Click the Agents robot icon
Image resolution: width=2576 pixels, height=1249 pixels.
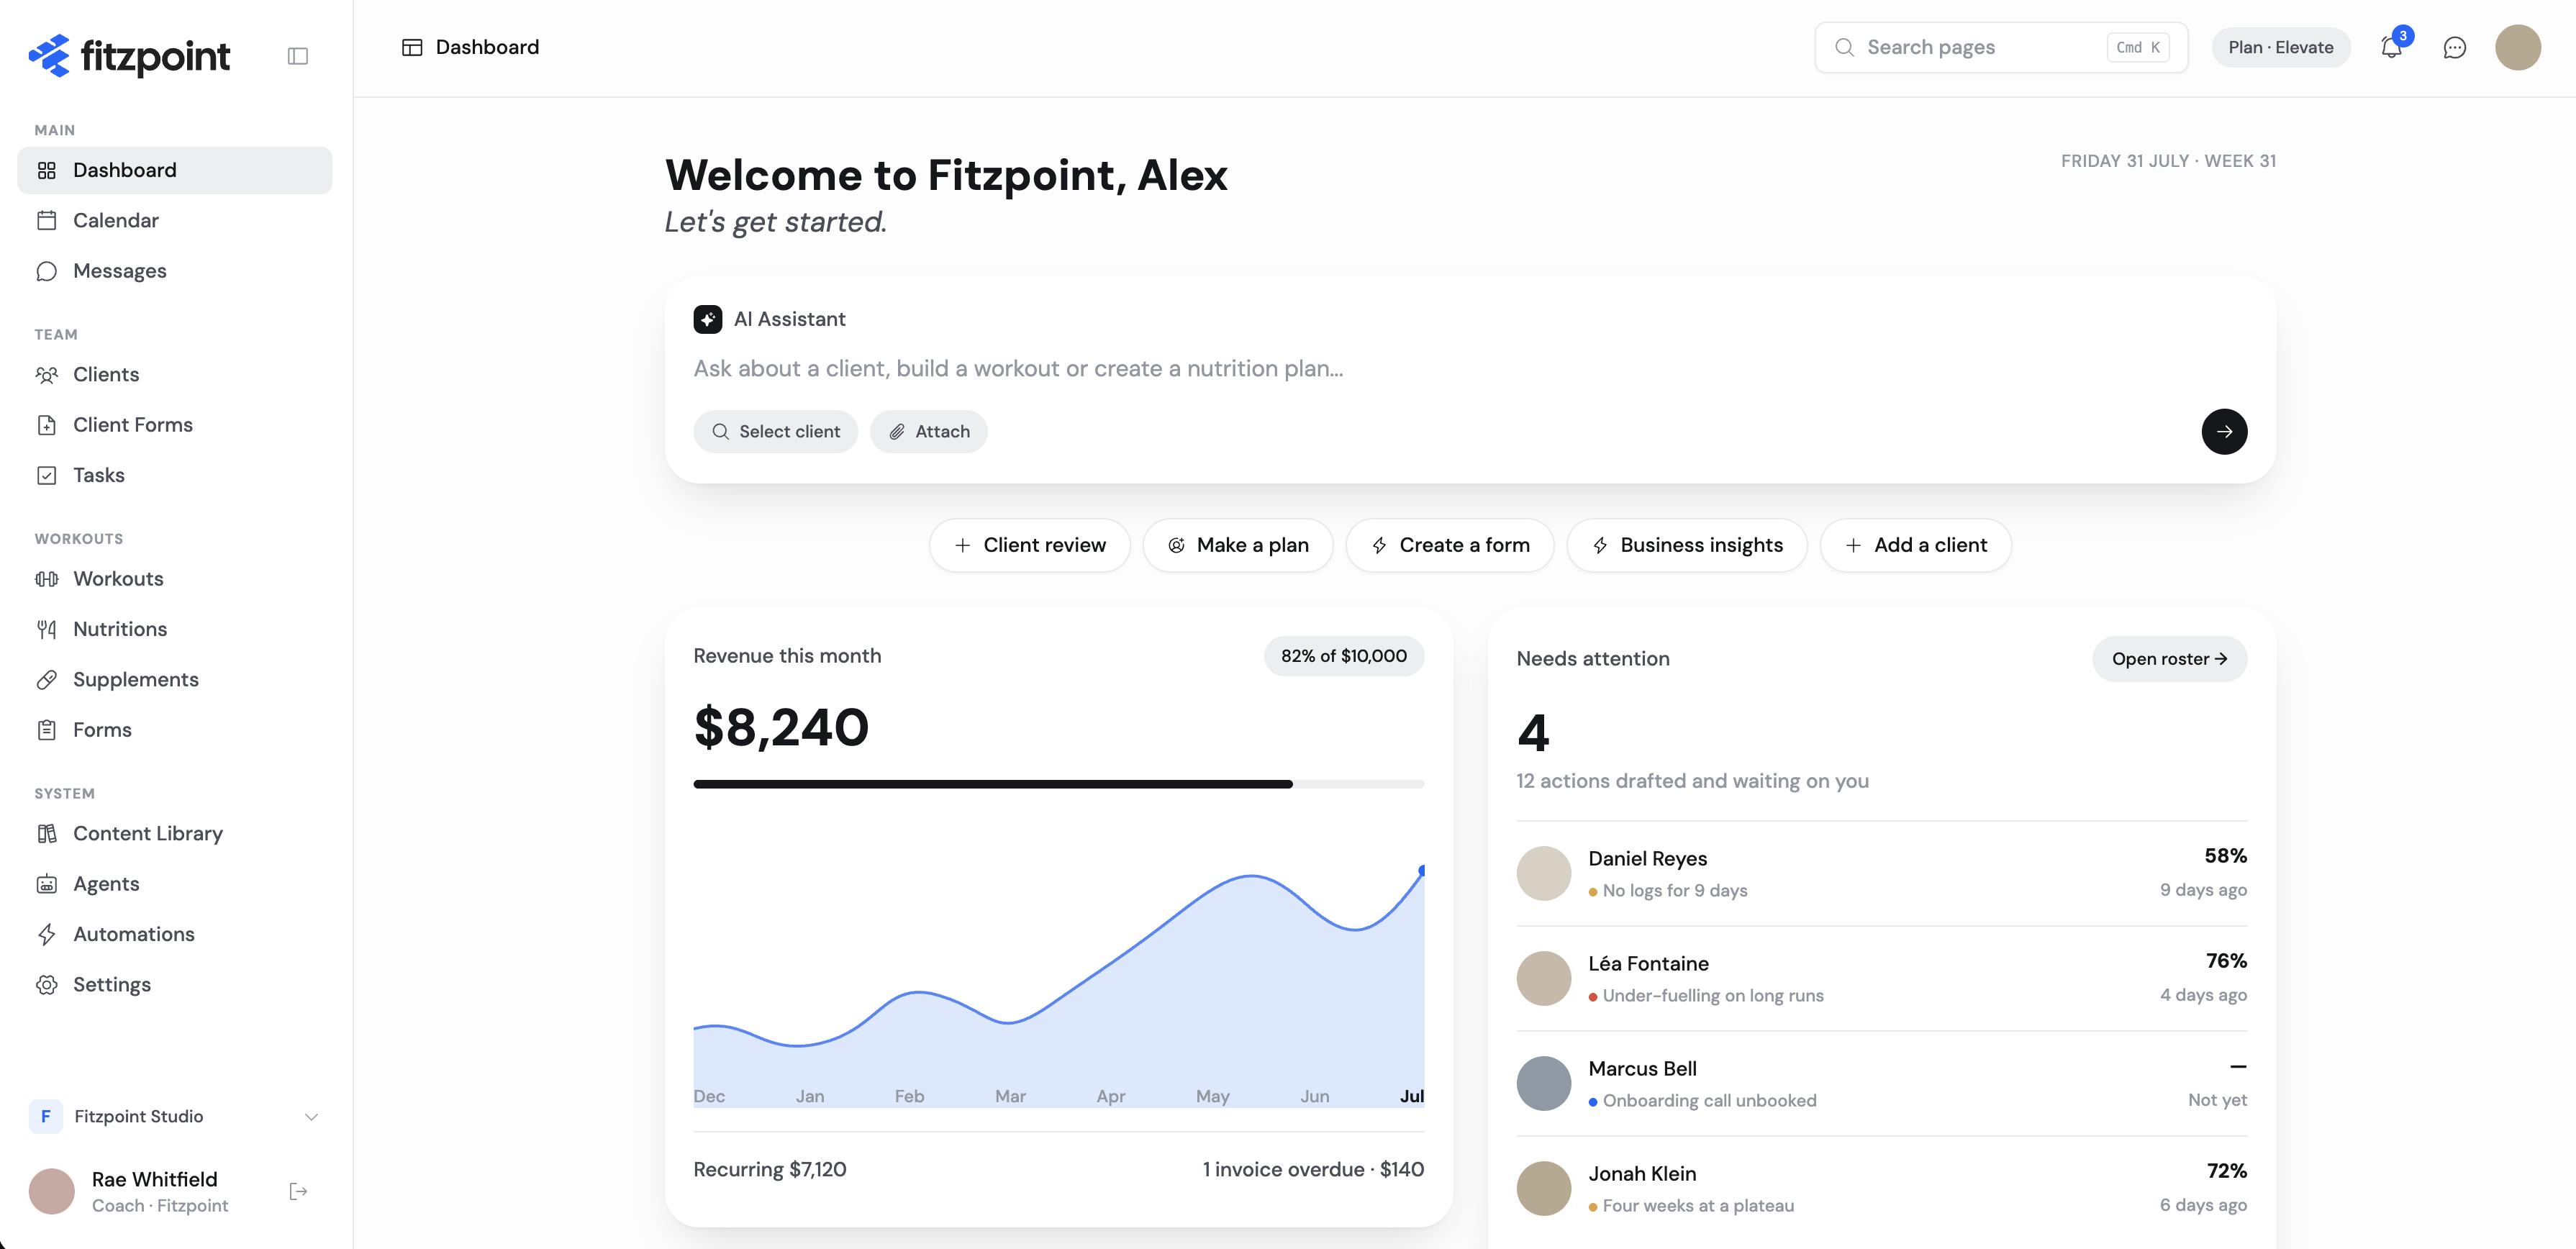point(46,884)
